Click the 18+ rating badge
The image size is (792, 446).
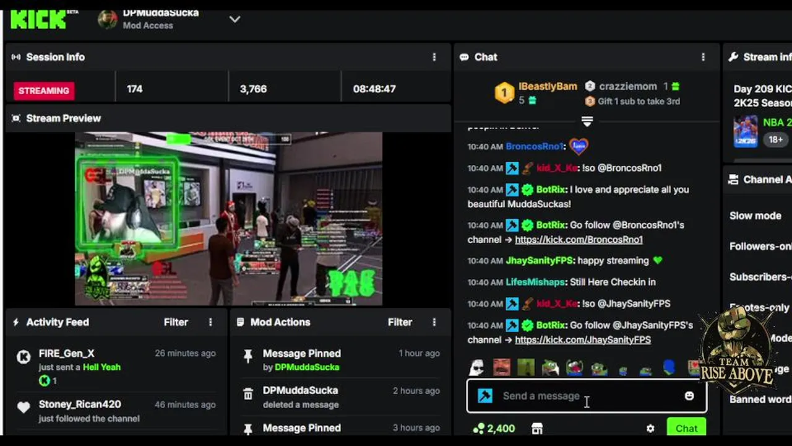point(775,139)
